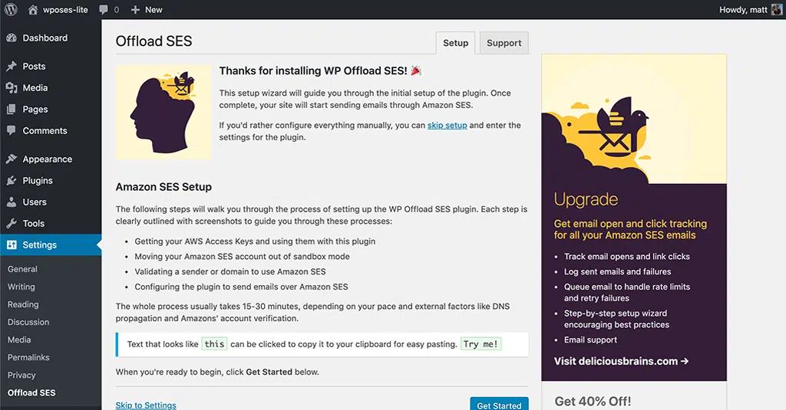Image resolution: width=786 pixels, height=410 pixels.
Task: Click 'Log sent emails and failures' bullet
Action: 618,271
